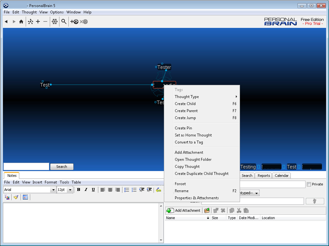Click the up arrow button right of label
This screenshot has width=329, height=246.
315,201
